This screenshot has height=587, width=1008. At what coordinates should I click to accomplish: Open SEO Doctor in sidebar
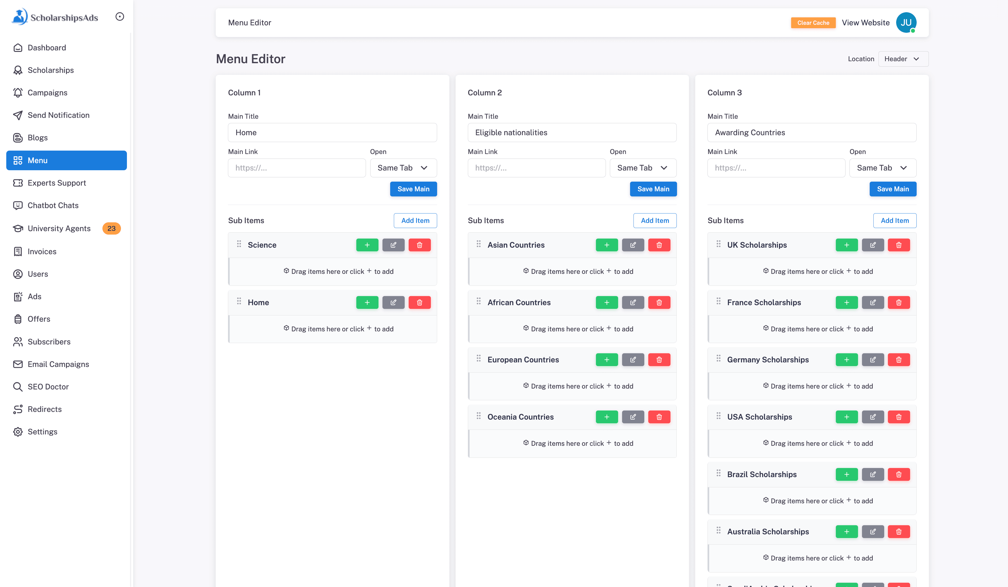tap(48, 387)
